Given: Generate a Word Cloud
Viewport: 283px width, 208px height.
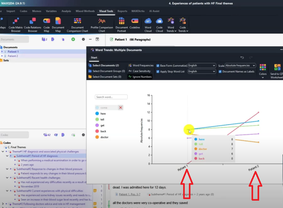Looking at the screenshot, I should pos(148,25).
